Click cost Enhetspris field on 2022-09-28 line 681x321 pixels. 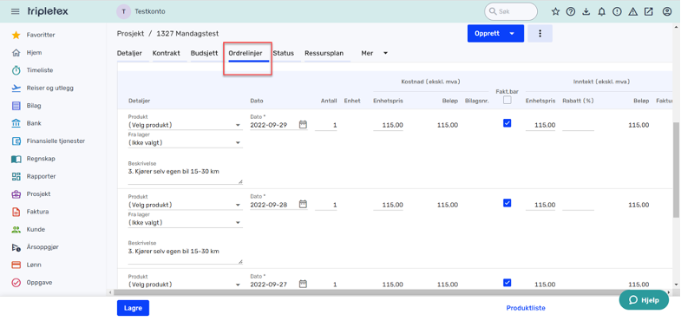(x=388, y=205)
